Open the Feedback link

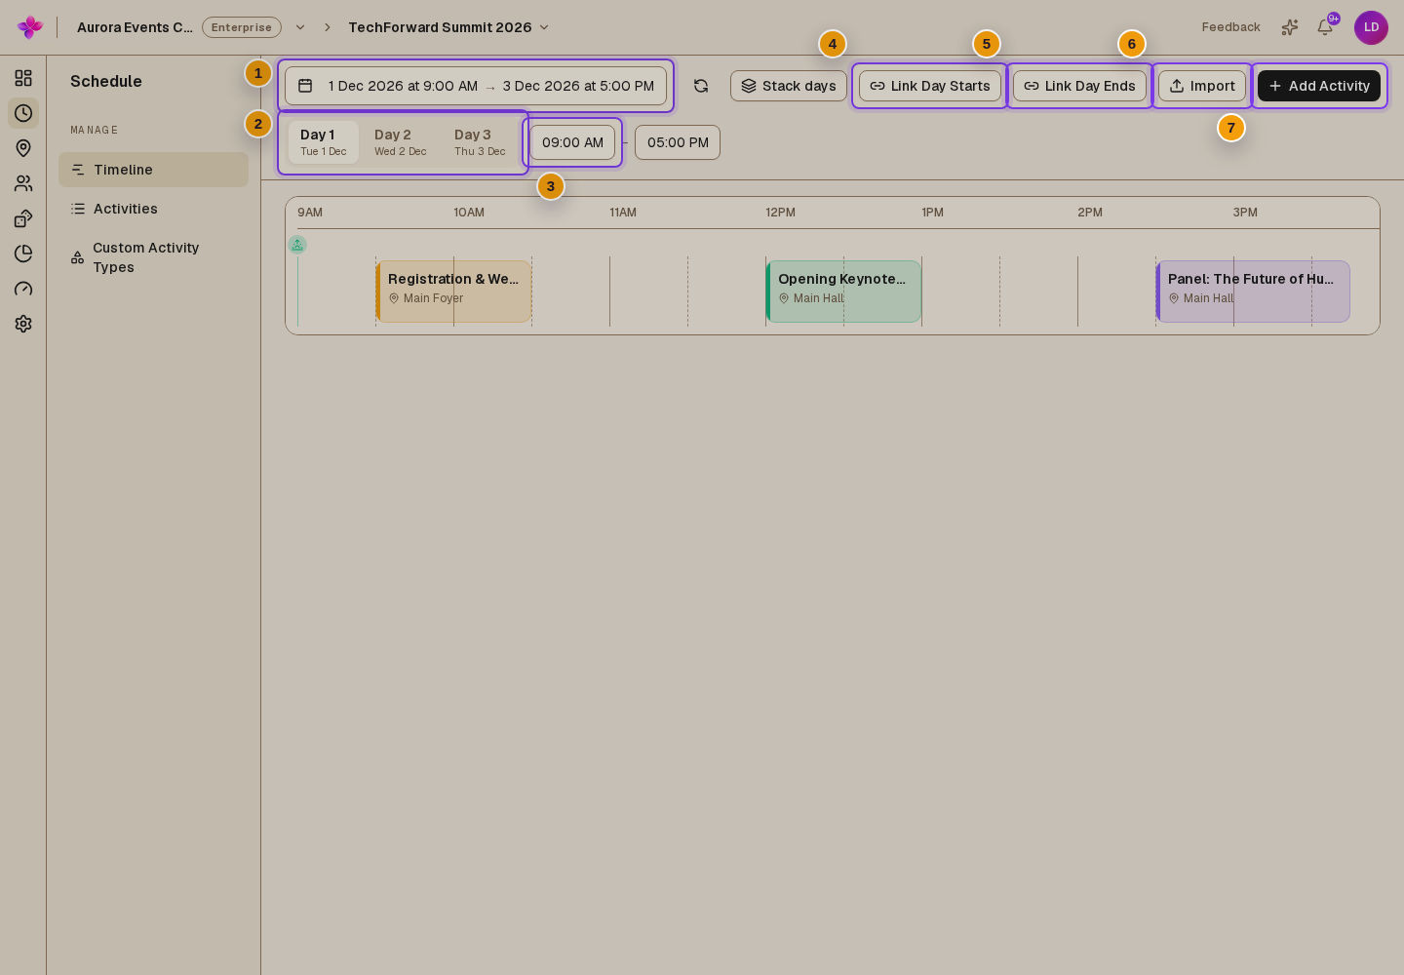click(x=1230, y=27)
